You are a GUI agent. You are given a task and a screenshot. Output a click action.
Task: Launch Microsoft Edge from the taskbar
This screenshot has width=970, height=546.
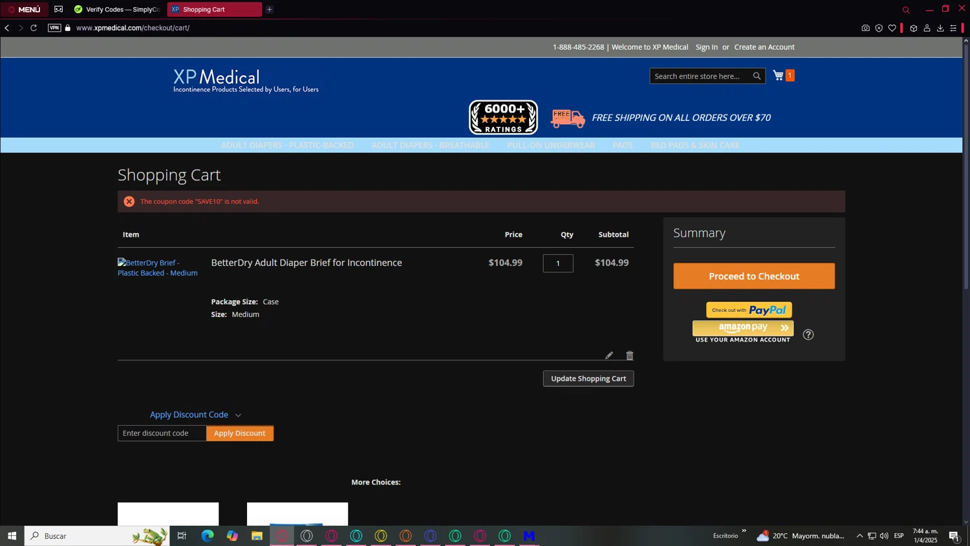click(208, 536)
